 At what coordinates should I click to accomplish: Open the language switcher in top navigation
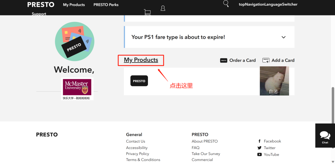click(268, 4)
